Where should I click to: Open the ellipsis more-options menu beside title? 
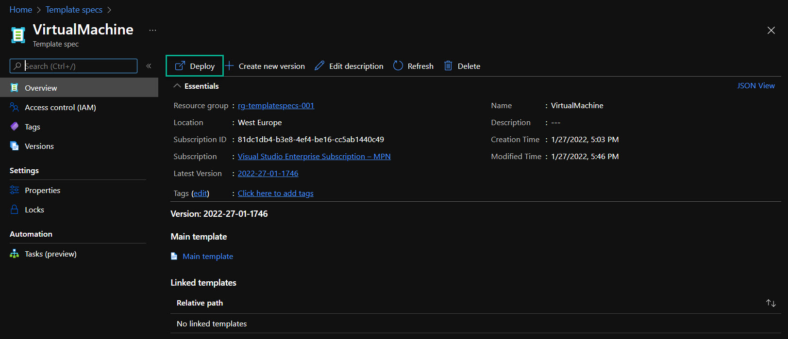[152, 30]
